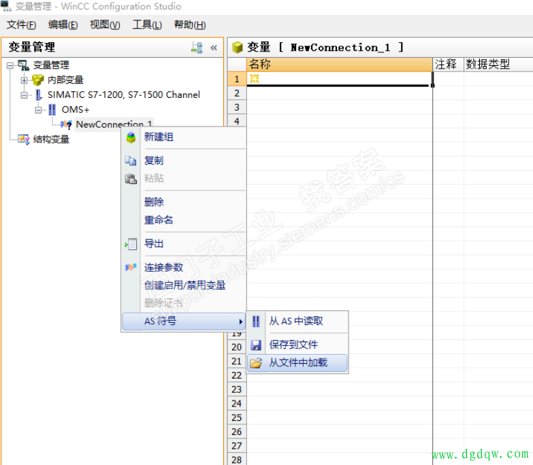The height and width of the screenshot is (465, 533).
Task: Select 结构变量 tree item
Action: coord(51,139)
